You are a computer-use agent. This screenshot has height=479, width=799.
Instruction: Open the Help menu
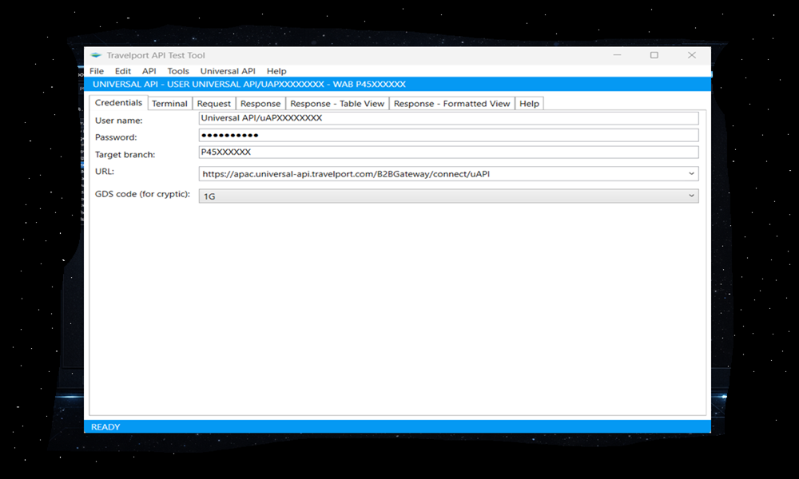(x=276, y=71)
